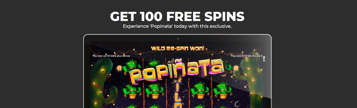
Task: Click the GET 100 FREE SPINS headline
Action: coord(177,17)
